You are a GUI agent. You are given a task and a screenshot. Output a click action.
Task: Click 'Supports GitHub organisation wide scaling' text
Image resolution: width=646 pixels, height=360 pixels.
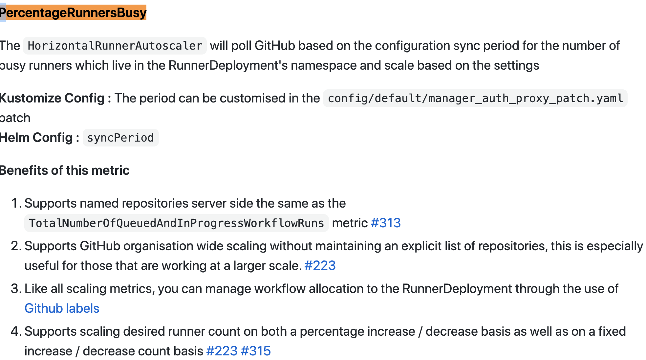coord(145,246)
